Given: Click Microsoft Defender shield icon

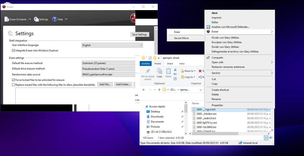Looking at the screenshot, I should coord(208,27).
